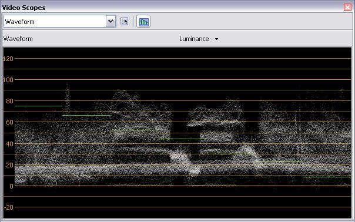Screen dimensions: 355x222
Task: Select the -20 scale label
Action: point(9,207)
